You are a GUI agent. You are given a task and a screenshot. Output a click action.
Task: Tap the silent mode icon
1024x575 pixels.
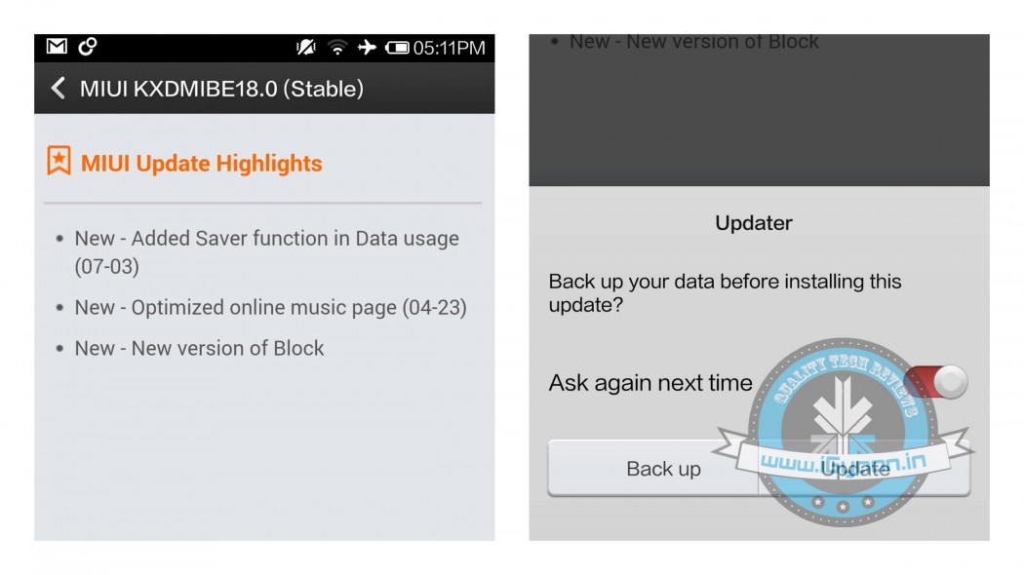click(305, 47)
